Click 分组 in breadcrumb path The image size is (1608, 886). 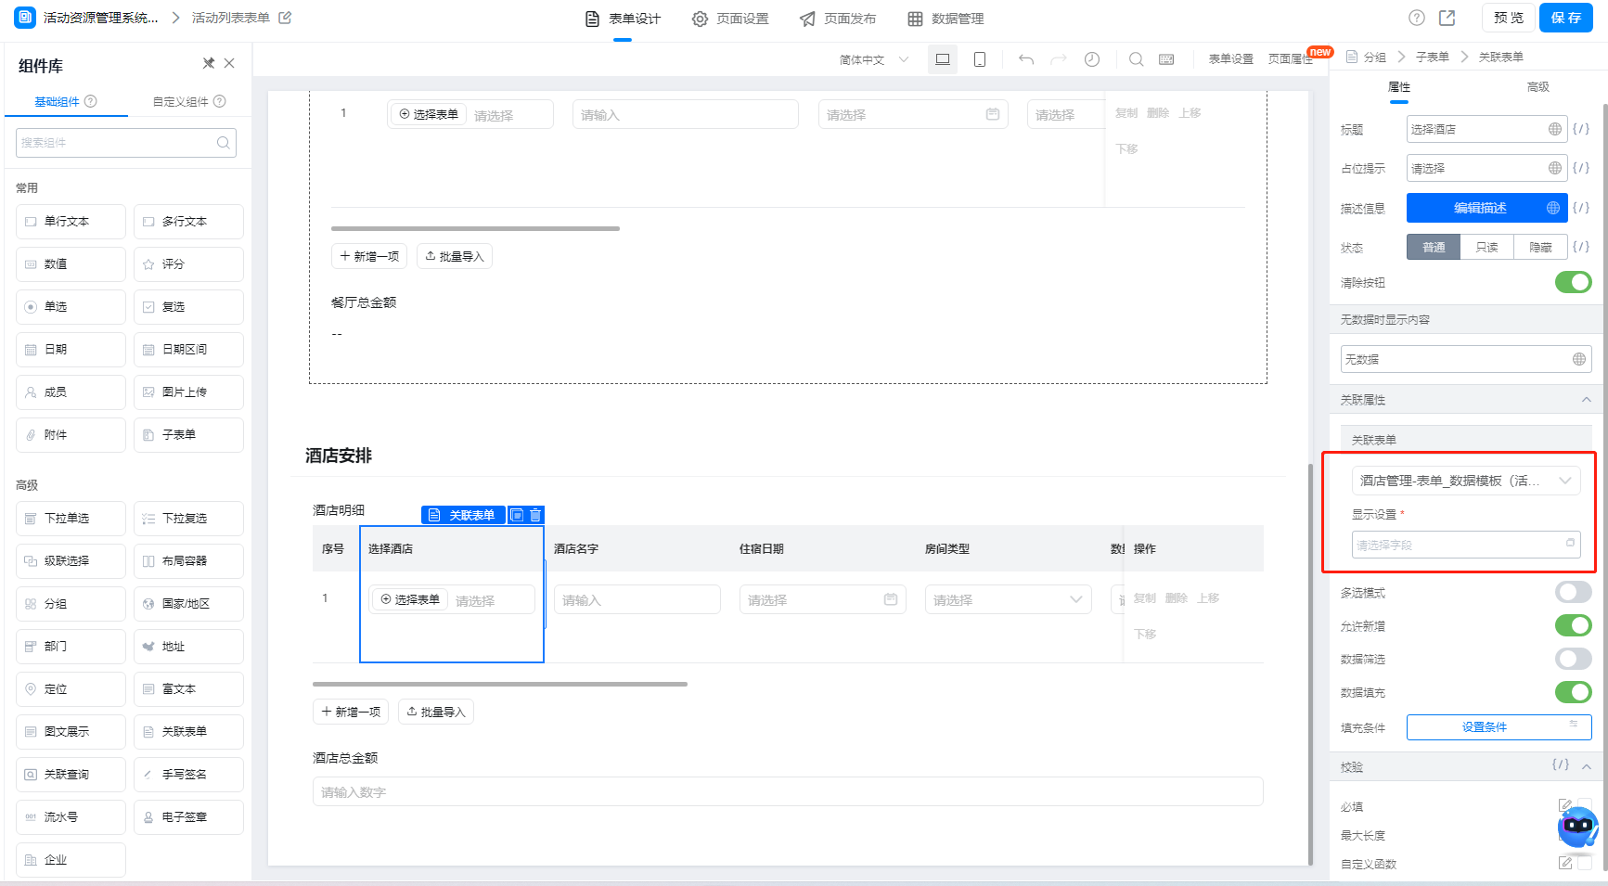(1374, 58)
